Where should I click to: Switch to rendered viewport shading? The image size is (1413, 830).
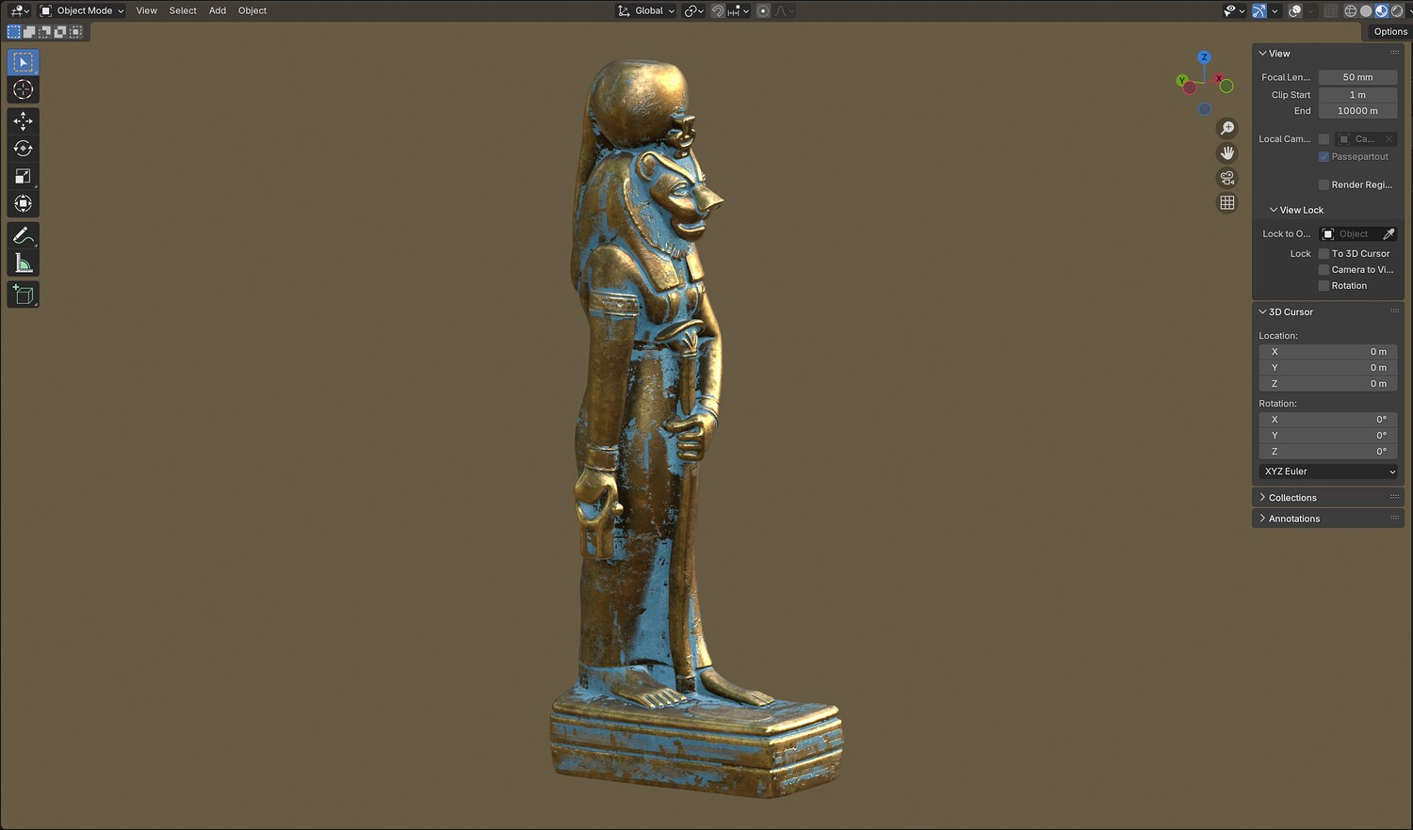pyautogui.click(x=1396, y=11)
